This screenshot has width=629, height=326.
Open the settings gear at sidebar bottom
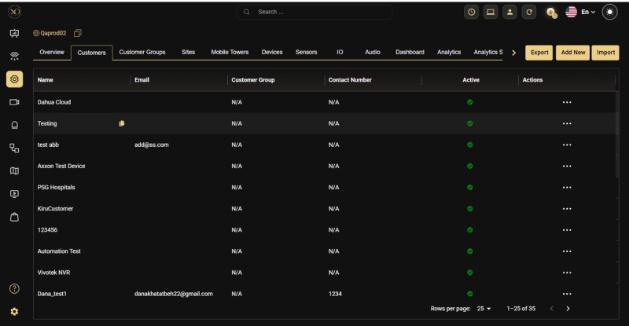click(14, 312)
